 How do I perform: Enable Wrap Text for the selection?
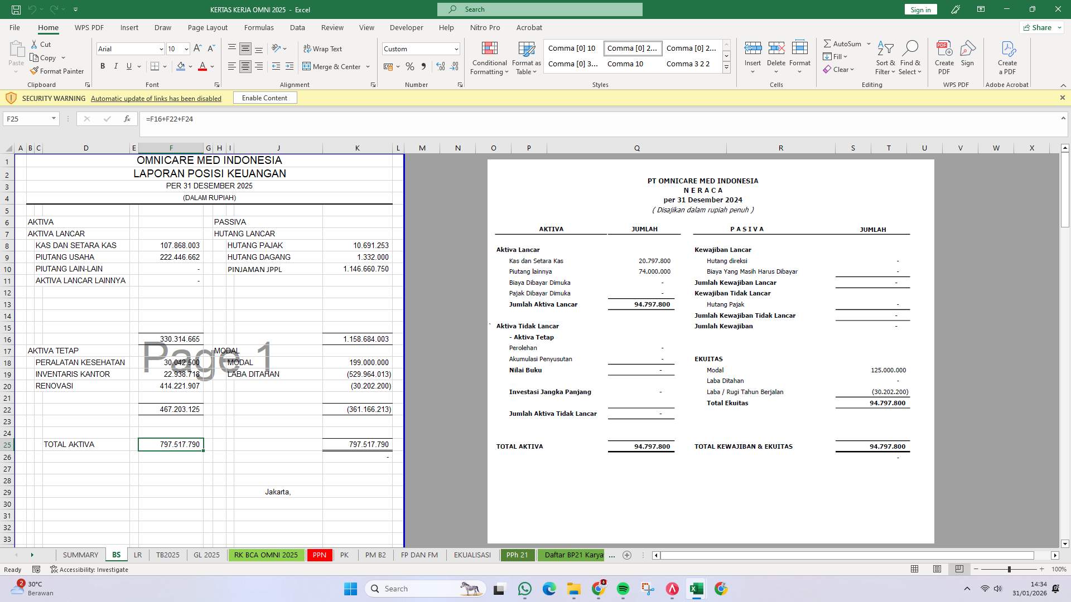tap(324, 48)
